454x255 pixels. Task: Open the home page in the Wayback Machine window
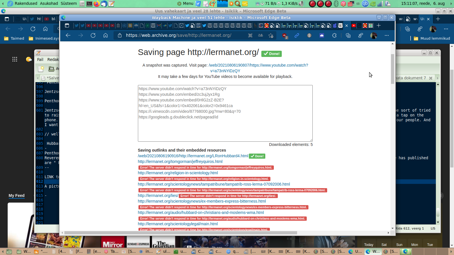coord(106,35)
